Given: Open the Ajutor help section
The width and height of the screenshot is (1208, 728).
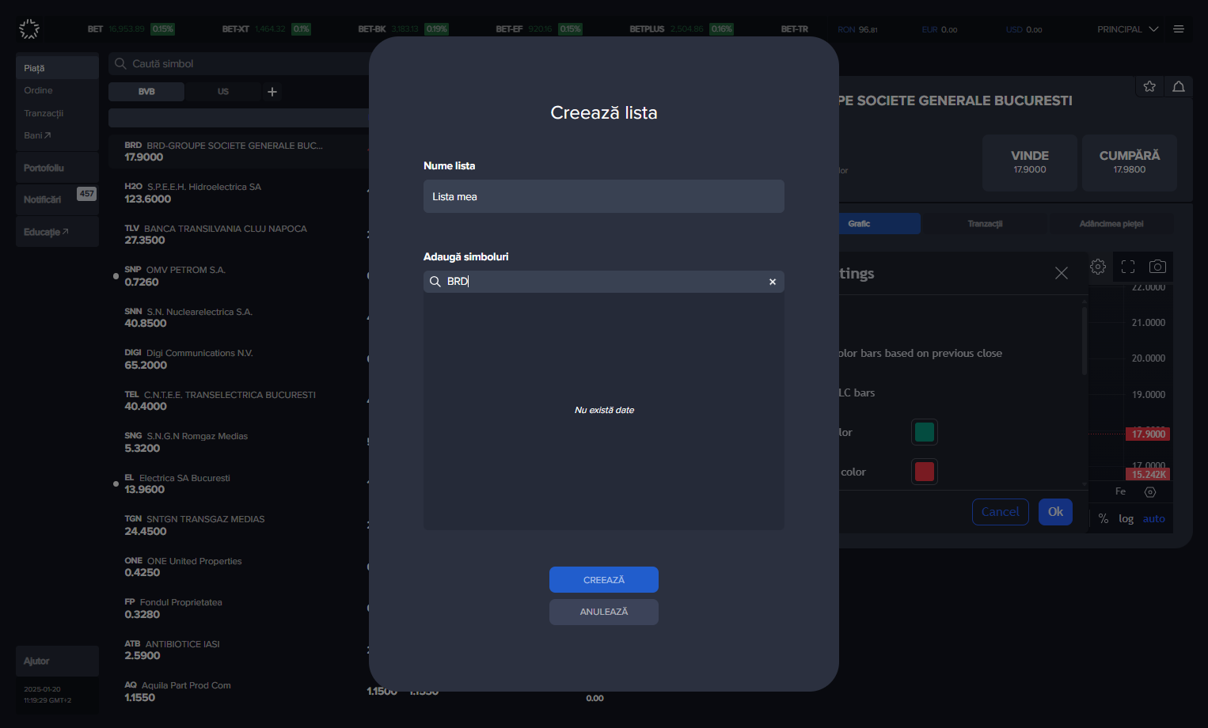Looking at the screenshot, I should pos(57,661).
